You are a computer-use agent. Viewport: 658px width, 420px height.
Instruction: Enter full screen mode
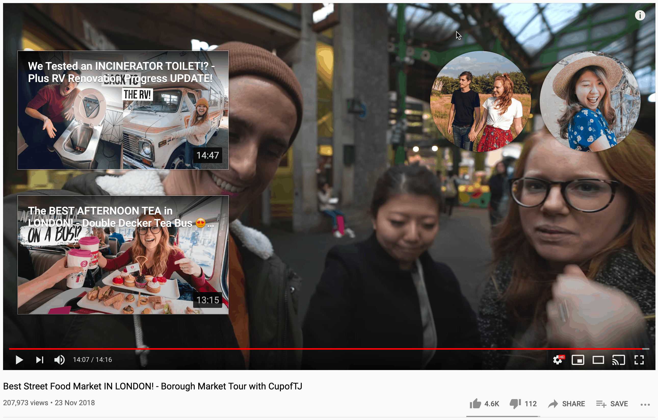[x=639, y=360]
